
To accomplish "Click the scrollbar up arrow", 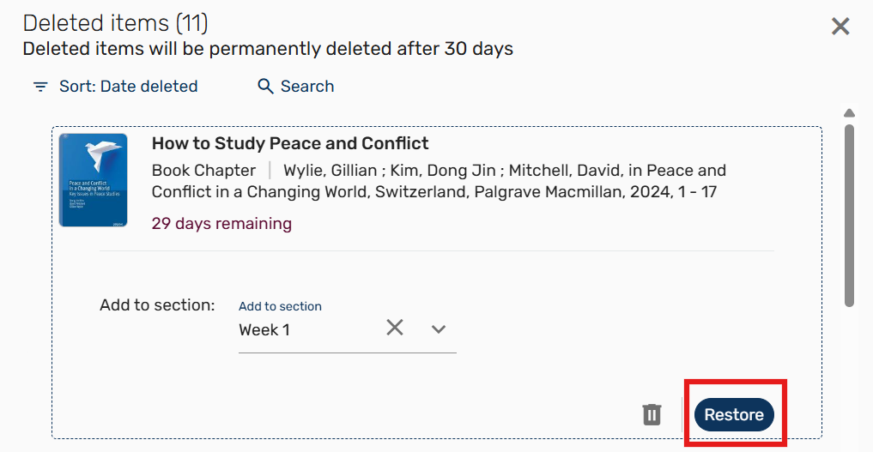I will [x=849, y=113].
